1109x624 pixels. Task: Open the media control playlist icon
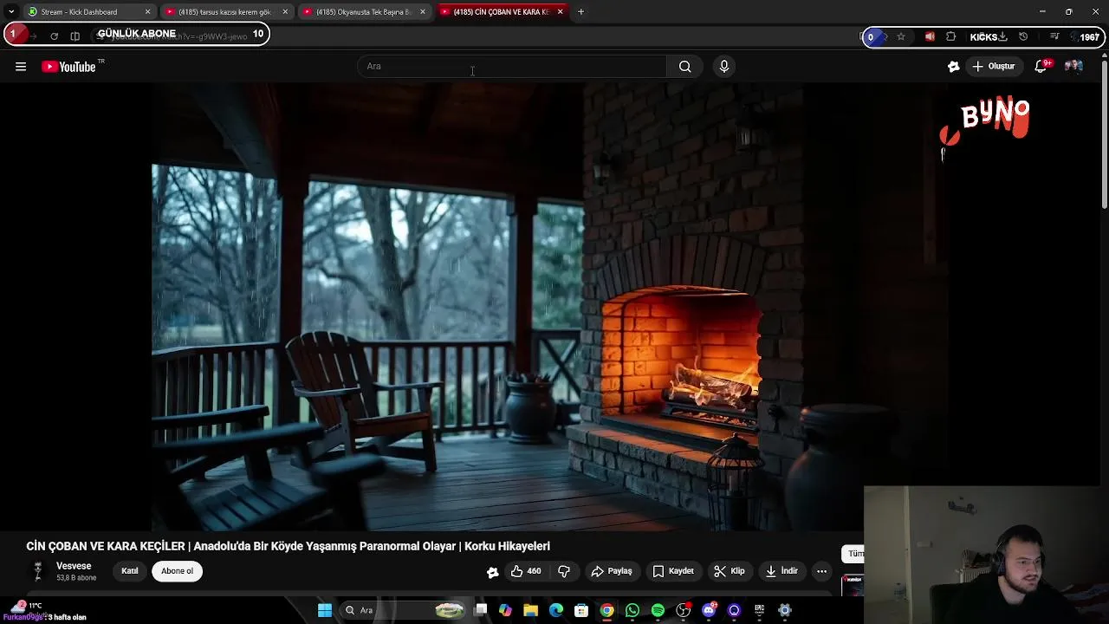click(1054, 36)
